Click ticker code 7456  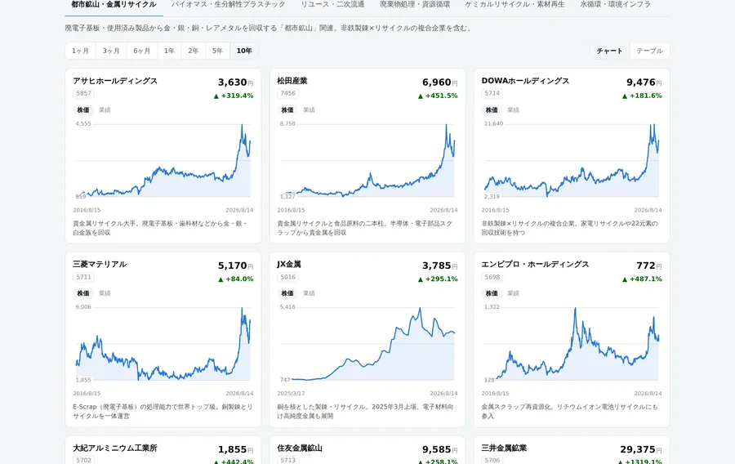[288, 93]
